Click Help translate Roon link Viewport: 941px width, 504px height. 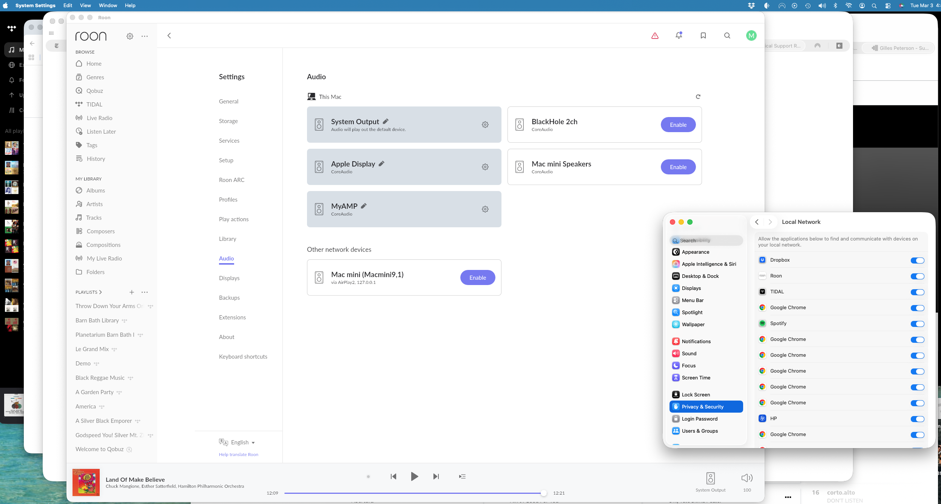click(x=238, y=455)
